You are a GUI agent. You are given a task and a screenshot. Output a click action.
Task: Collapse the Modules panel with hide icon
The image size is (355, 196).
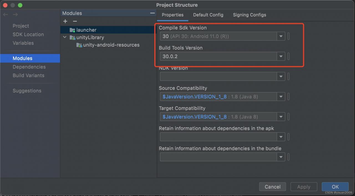pos(152,13)
